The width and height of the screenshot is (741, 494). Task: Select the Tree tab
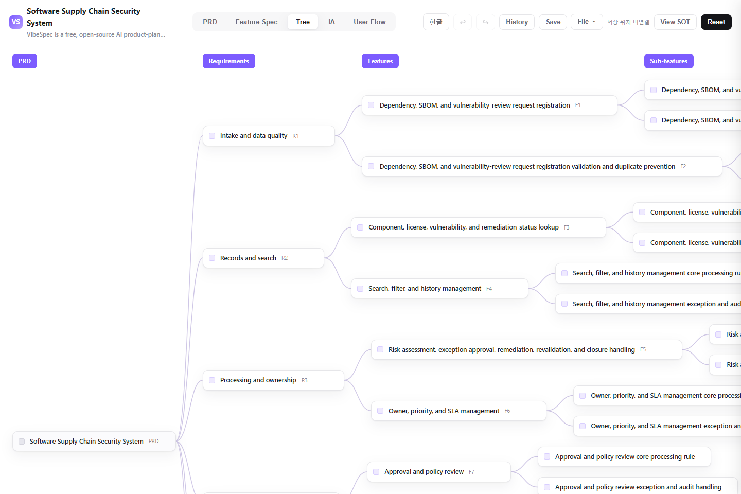[303, 22]
